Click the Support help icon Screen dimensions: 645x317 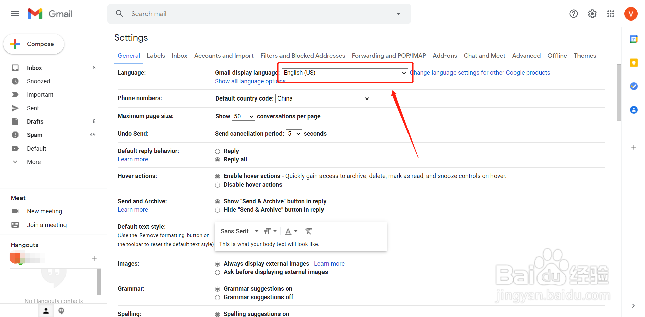573,14
